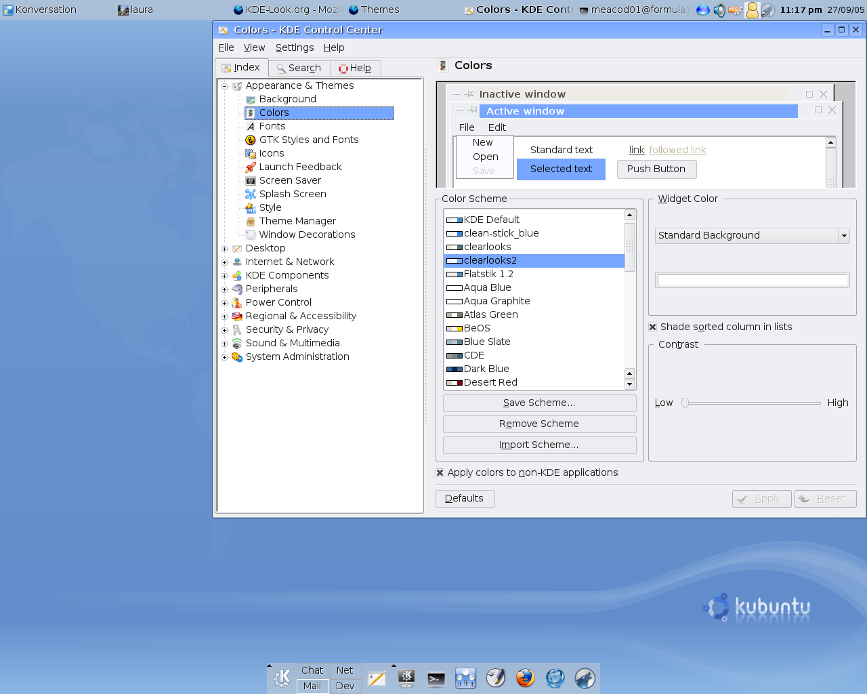This screenshot has height=694, width=867.
Task: Switch to the Dev virtual desktop
Action: [345, 686]
